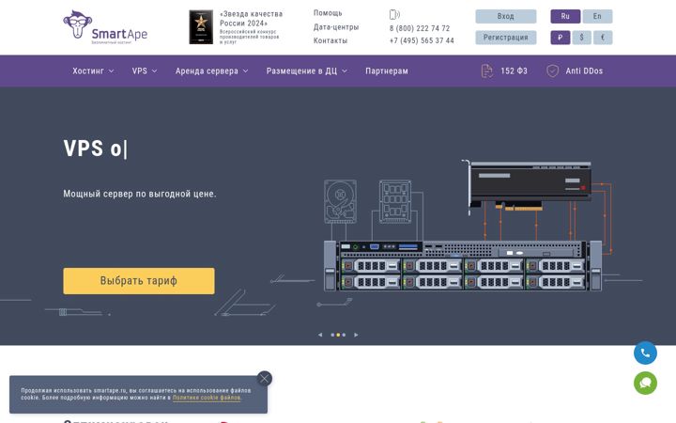The width and height of the screenshot is (676, 423).
Task: Select the second slider dot
Action: point(338,335)
